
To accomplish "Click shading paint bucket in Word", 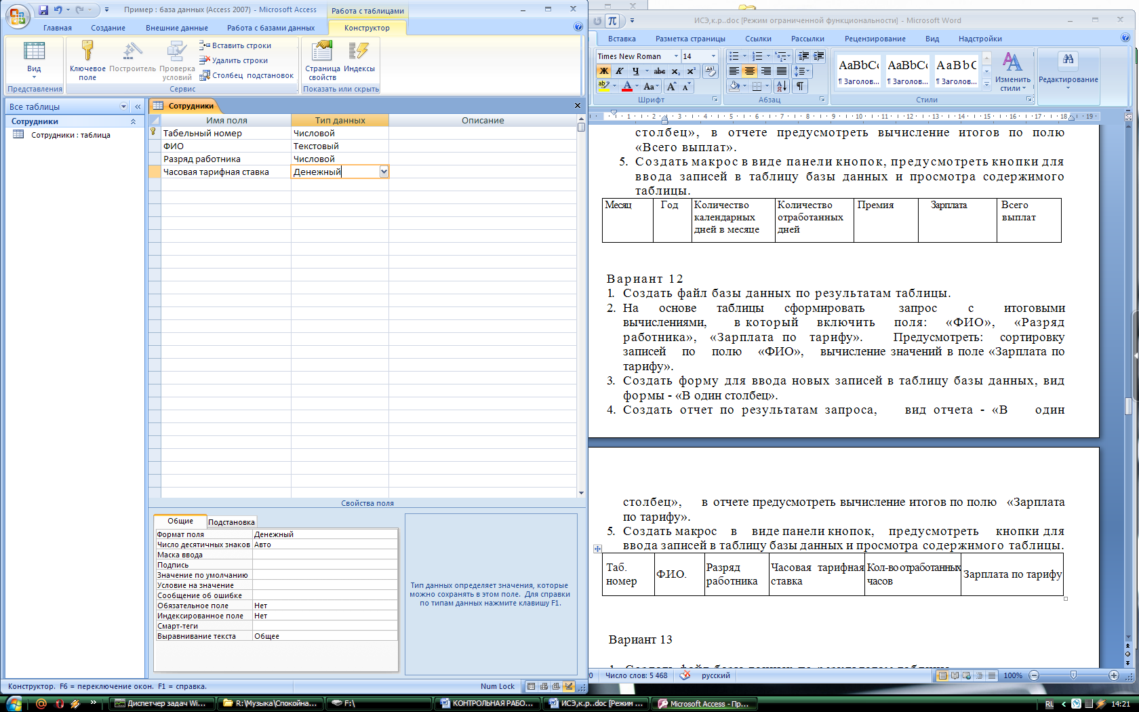I will point(734,86).
